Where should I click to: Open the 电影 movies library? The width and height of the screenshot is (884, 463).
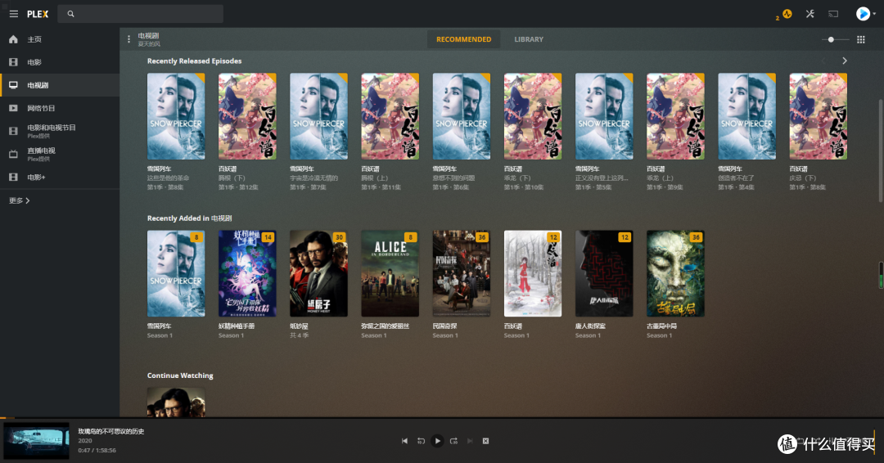pyautogui.click(x=34, y=62)
